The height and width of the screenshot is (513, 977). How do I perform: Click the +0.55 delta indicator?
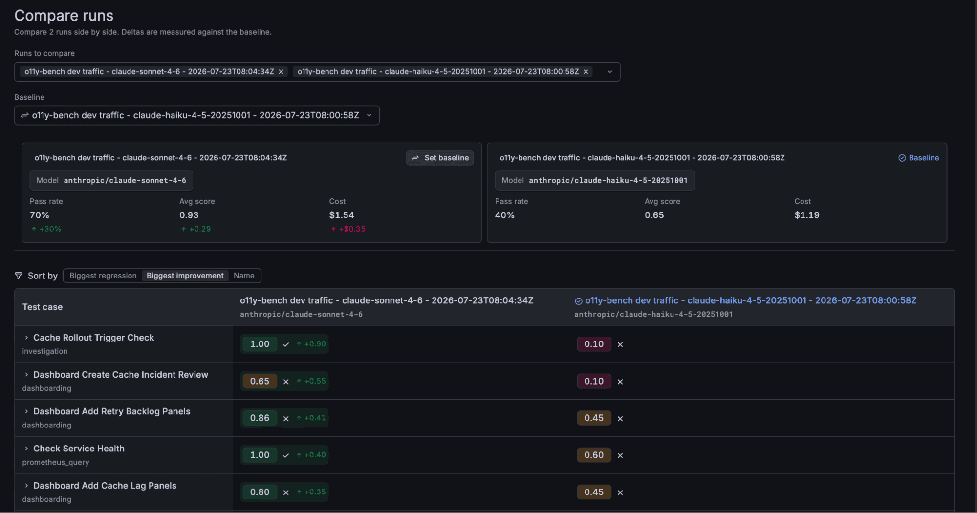(x=311, y=381)
